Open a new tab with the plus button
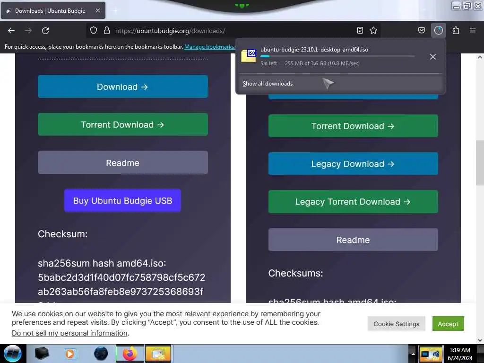Image resolution: width=484 pixels, height=363 pixels. tap(115, 11)
